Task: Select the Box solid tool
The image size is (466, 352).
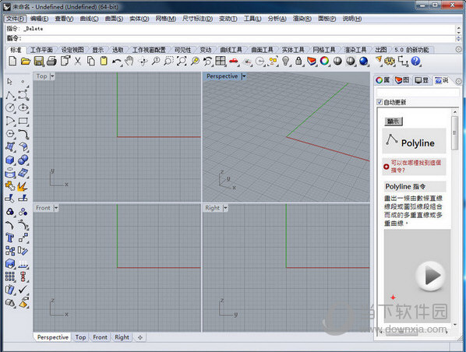Action: 10,160
